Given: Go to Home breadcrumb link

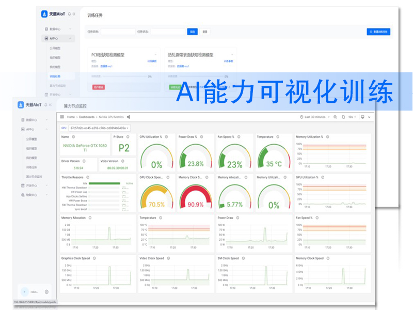Looking at the screenshot, I should [x=71, y=117].
